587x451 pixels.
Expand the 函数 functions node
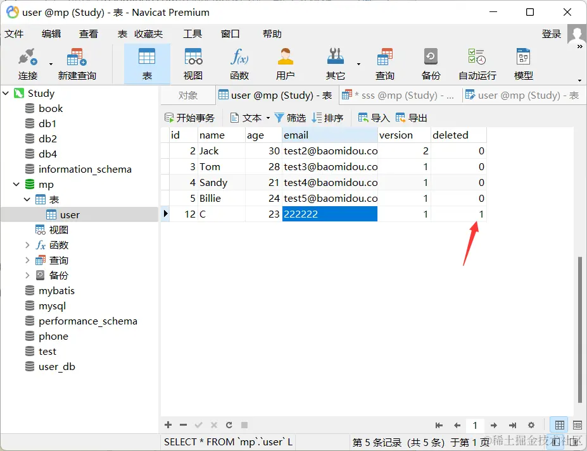(27, 245)
